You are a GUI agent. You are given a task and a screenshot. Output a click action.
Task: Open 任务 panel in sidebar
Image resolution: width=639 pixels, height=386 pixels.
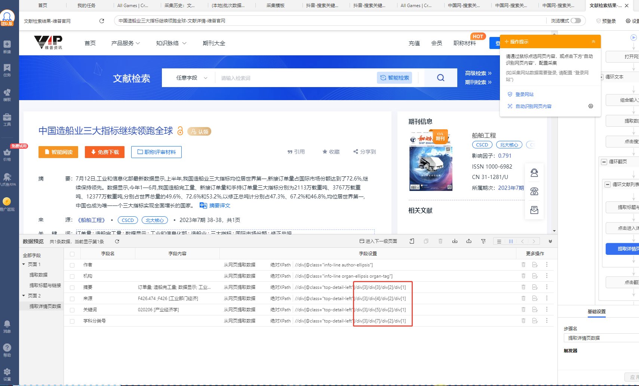tap(7, 70)
